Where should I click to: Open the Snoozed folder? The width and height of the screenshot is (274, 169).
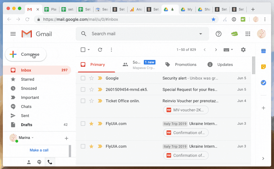click(x=37, y=88)
